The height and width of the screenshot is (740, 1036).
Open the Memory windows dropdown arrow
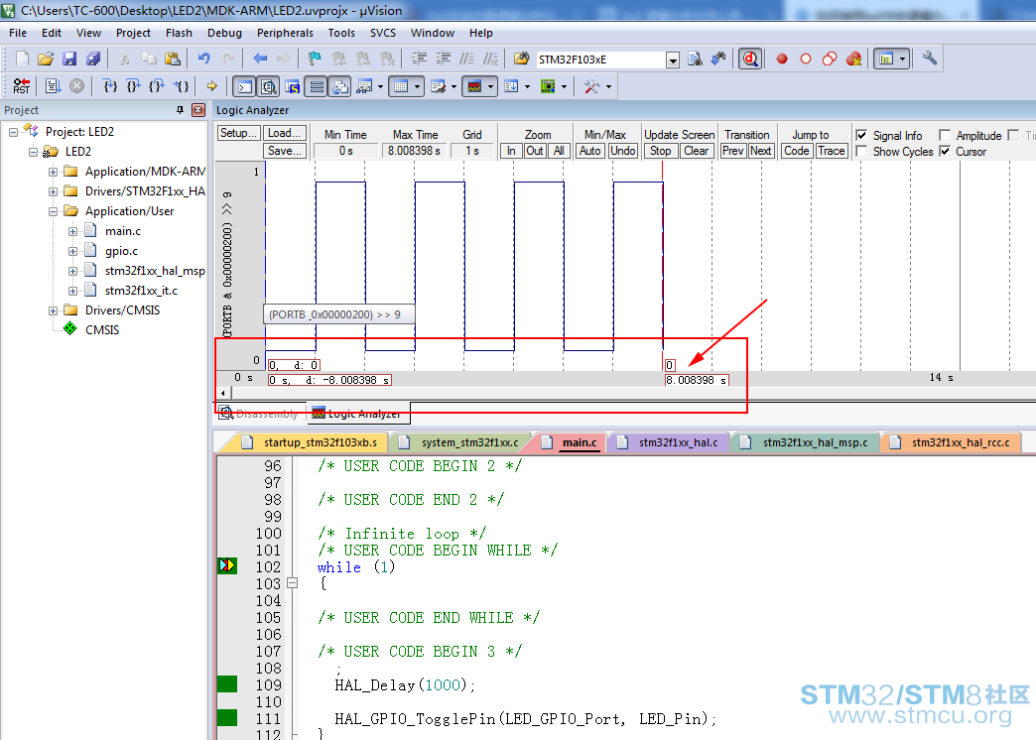(418, 86)
